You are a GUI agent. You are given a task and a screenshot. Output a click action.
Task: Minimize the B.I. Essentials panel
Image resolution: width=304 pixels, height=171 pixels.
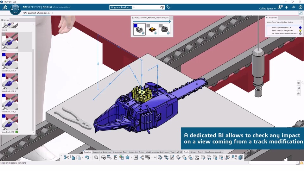tap(299, 18)
